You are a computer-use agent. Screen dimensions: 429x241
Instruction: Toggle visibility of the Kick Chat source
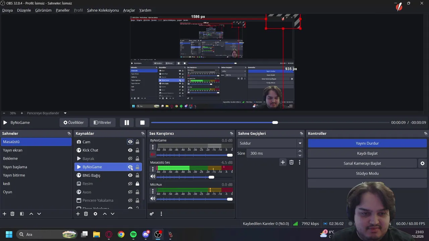130,150
